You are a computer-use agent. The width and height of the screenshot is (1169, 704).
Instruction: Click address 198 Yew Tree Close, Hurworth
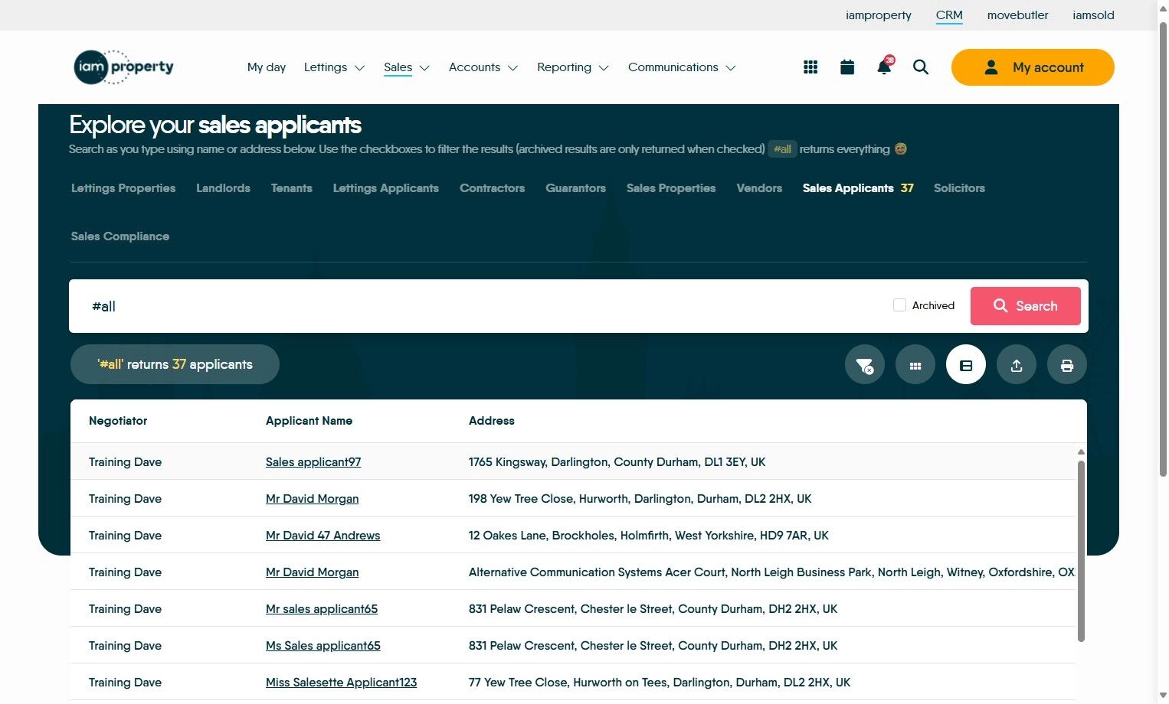[640, 499]
